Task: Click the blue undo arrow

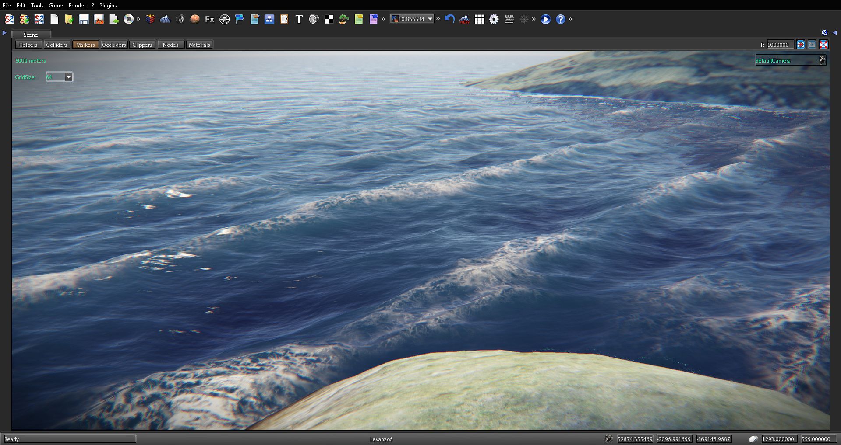Action: pyautogui.click(x=449, y=19)
